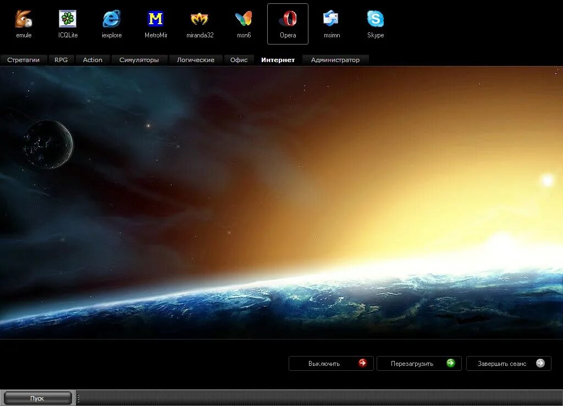
Task: Select the Офис tab
Action: [239, 60]
